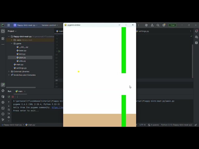
Task: Show more tool windows ellipsis icon
Action: (x=3, y=44)
